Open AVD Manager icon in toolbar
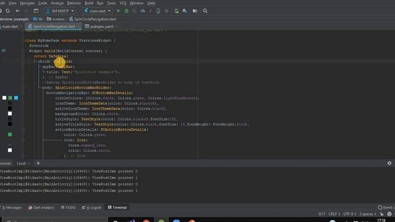The height and width of the screenshot is (222, 395). pos(177,11)
